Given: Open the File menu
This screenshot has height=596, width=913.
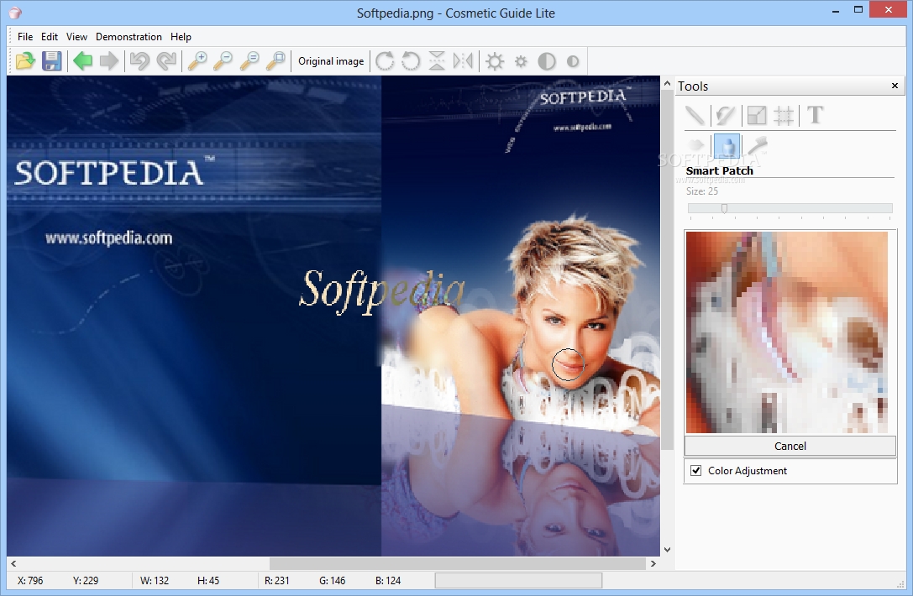Looking at the screenshot, I should [x=25, y=37].
